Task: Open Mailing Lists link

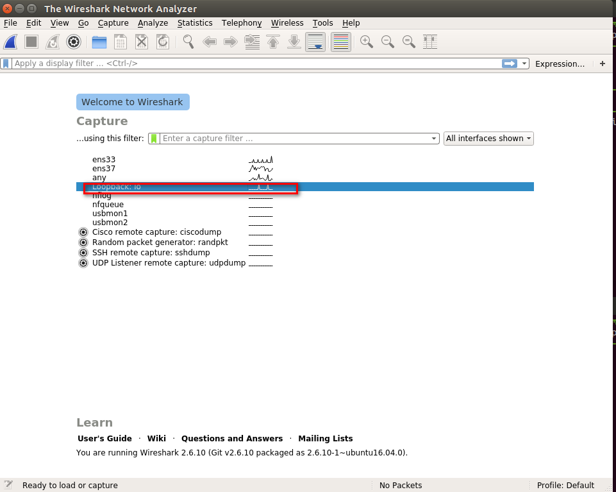Action: 325,438
